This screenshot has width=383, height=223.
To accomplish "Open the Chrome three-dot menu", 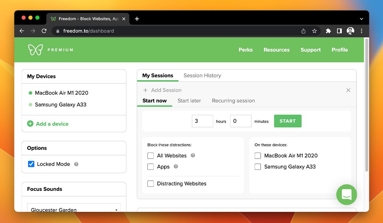I will click(361, 31).
